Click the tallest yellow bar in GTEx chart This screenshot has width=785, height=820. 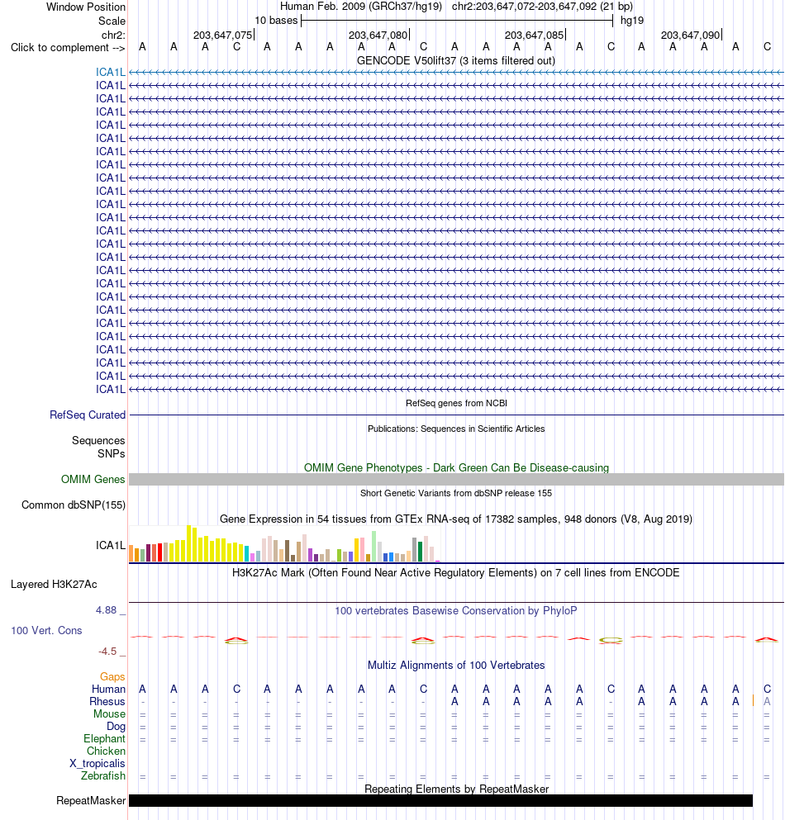[189, 543]
